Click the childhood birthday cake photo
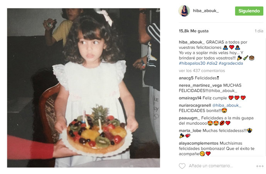Image resolution: width=266 pixels, height=174 pixels. click(84, 88)
